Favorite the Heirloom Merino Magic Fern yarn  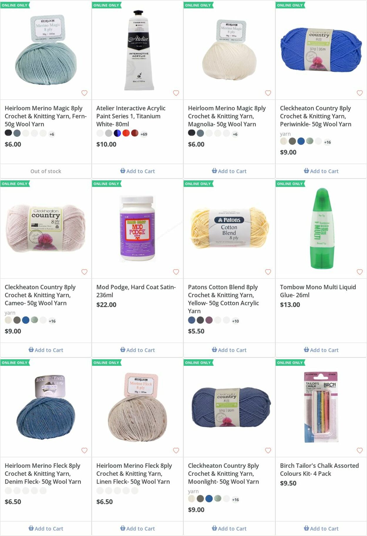pyautogui.click(x=84, y=93)
